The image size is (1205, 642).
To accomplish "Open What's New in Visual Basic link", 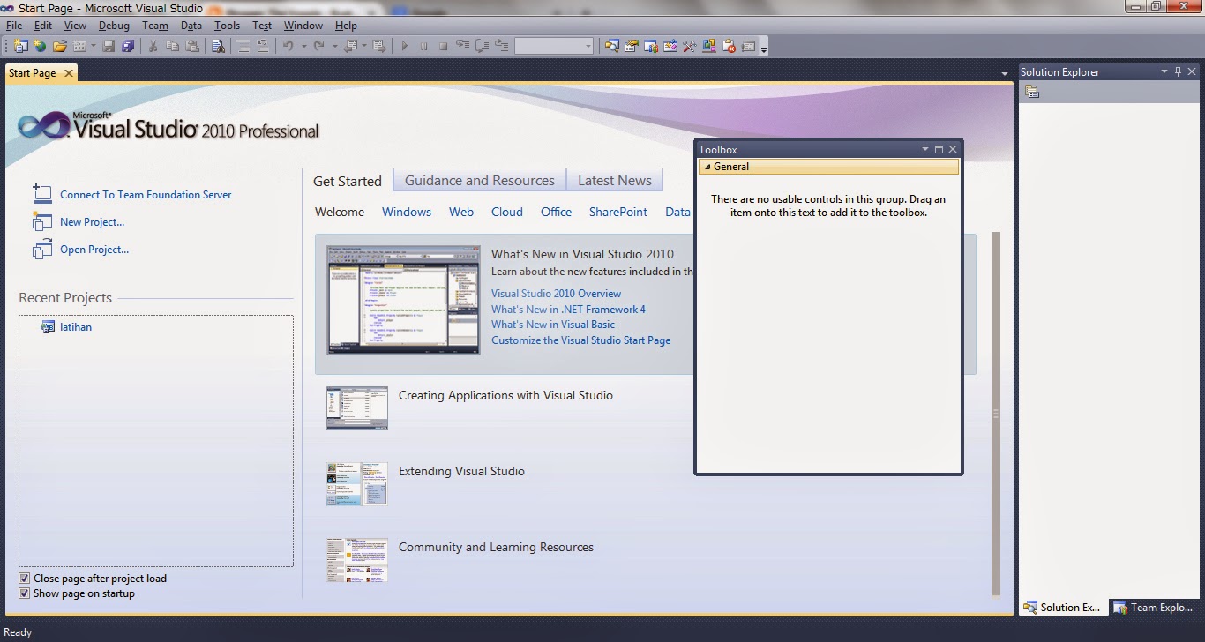I will pos(553,325).
